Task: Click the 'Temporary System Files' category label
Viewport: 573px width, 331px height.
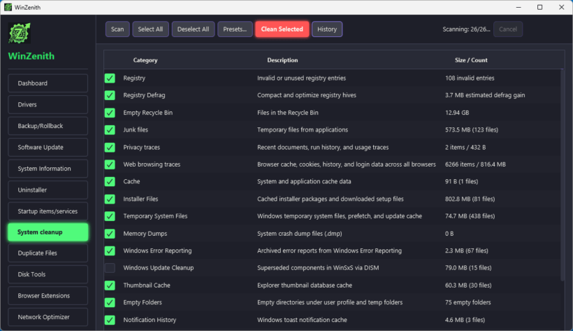Action: point(155,216)
